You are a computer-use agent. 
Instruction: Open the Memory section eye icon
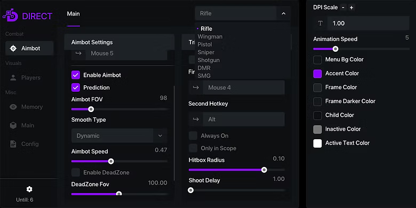(x=13, y=107)
